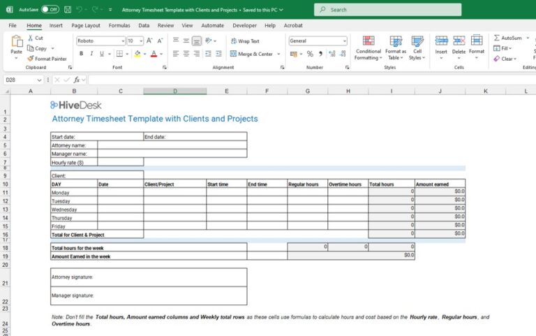Click the Undo arrow
Screen dimensions: 536x336
(79, 10)
